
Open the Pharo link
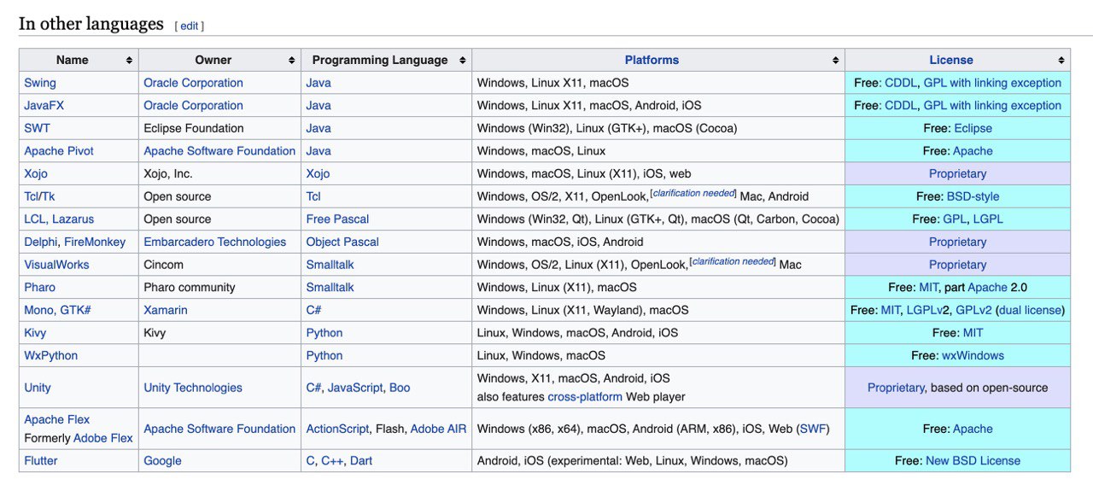(39, 288)
